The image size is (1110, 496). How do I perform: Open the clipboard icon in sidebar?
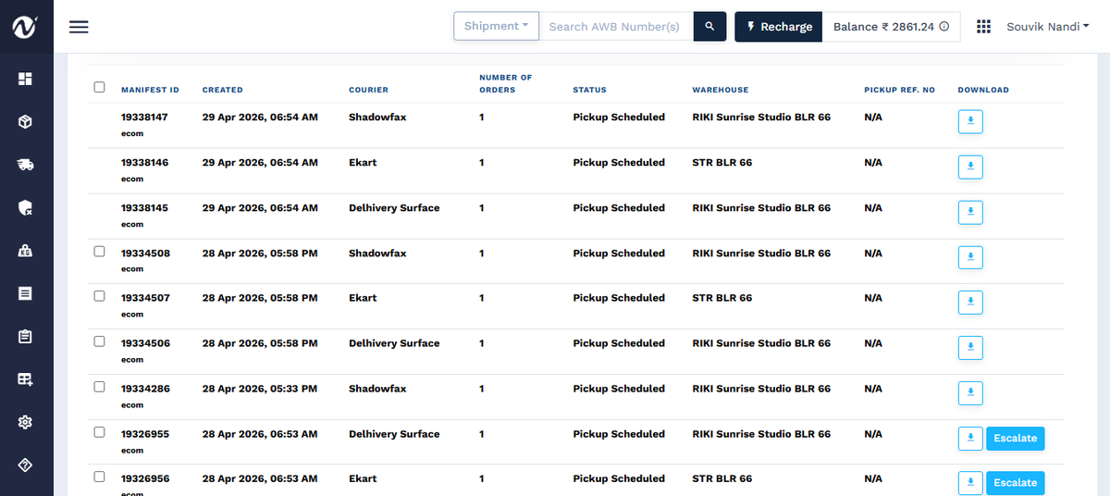tap(25, 336)
